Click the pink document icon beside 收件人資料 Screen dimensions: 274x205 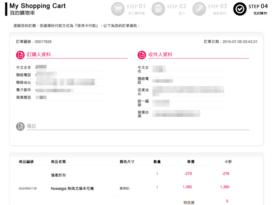coord(142,55)
